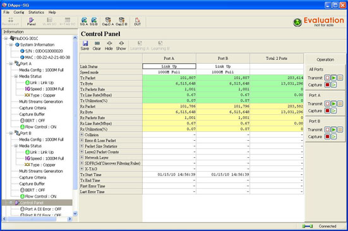Viewport: 348px width, 231px height.
Task: Open SG B stream generator
Action: tap(93, 21)
